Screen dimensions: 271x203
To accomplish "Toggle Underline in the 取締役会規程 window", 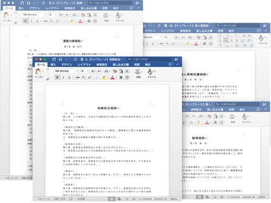I will 69,77.
